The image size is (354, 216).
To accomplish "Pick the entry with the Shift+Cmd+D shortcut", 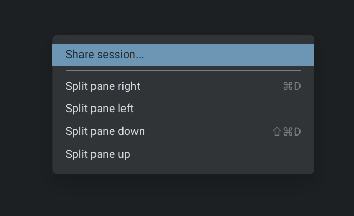I will (105, 131).
